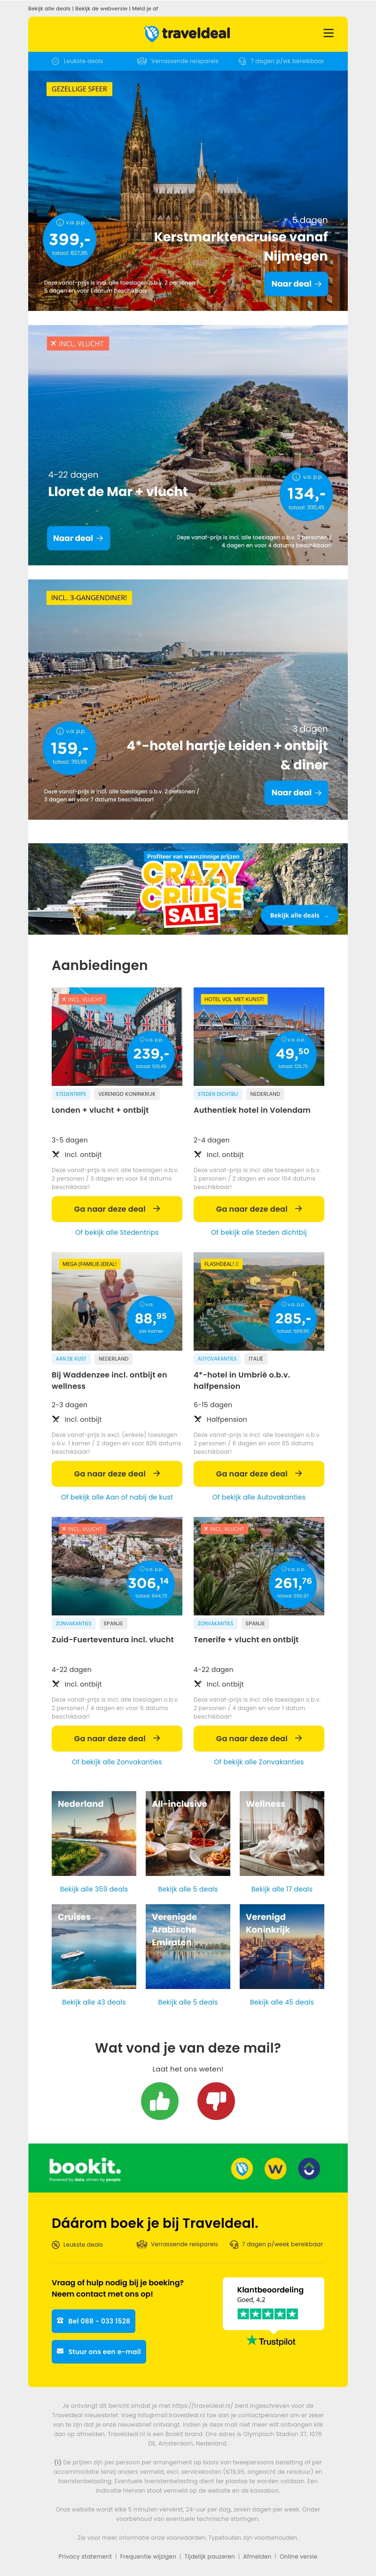Click 'Naar deal' on Kerstmarktencruise banner

297,284
